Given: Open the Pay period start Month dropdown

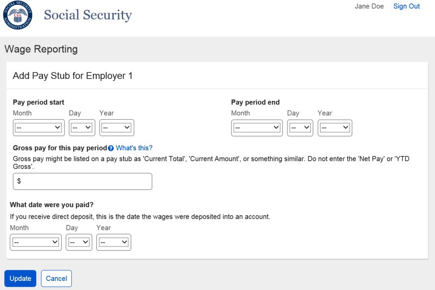Looking at the screenshot, I should [x=38, y=128].
